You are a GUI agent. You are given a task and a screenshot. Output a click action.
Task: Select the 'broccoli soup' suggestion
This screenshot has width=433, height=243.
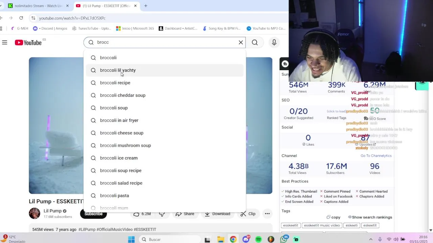pos(164,108)
